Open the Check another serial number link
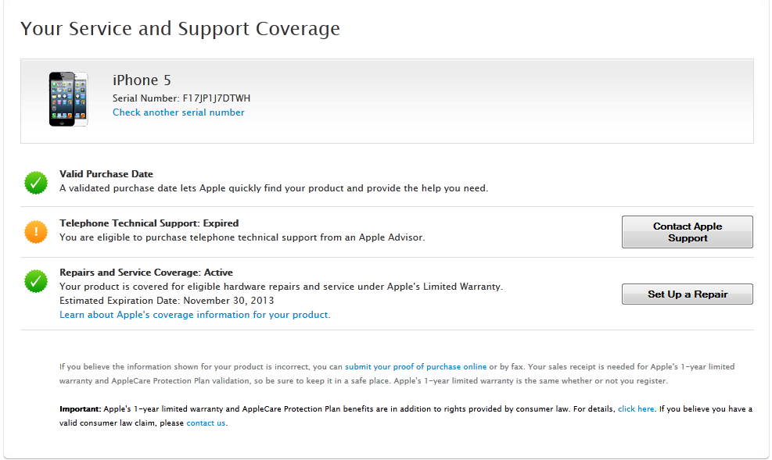Viewport: 772px width, 460px height. click(178, 112)
